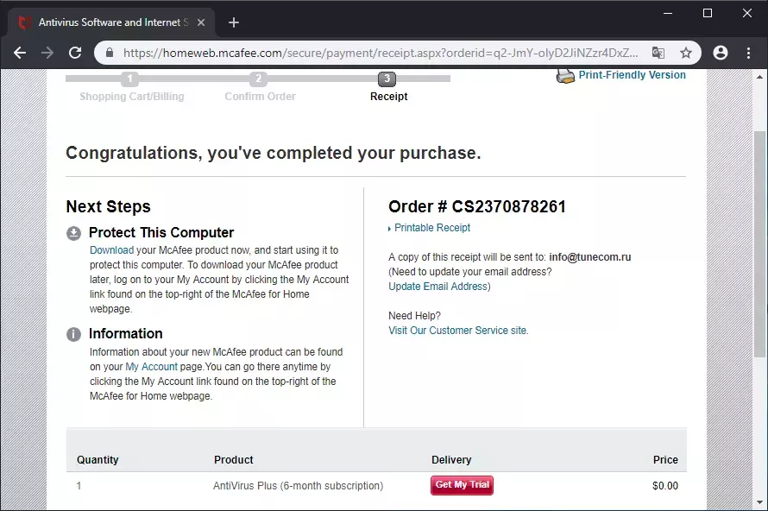Click step 3 Receipt marker
Screen dimensions: 768x511
(387, 79)
